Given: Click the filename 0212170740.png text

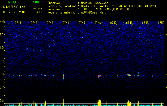Looking at the screenshot, I should [x=14, y=7].
